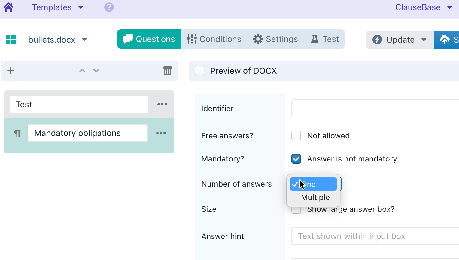Uncheck Answer is not mandatory
The width and height of the screenshot is (459, 260).
pos(296,159)
